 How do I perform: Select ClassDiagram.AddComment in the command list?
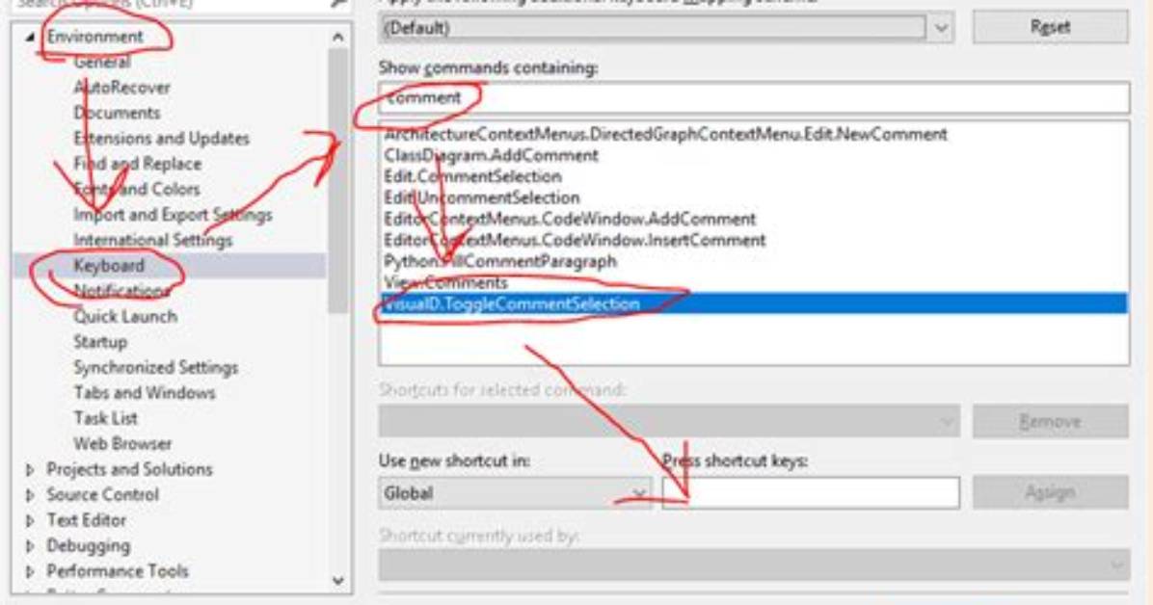coord(491,156)
